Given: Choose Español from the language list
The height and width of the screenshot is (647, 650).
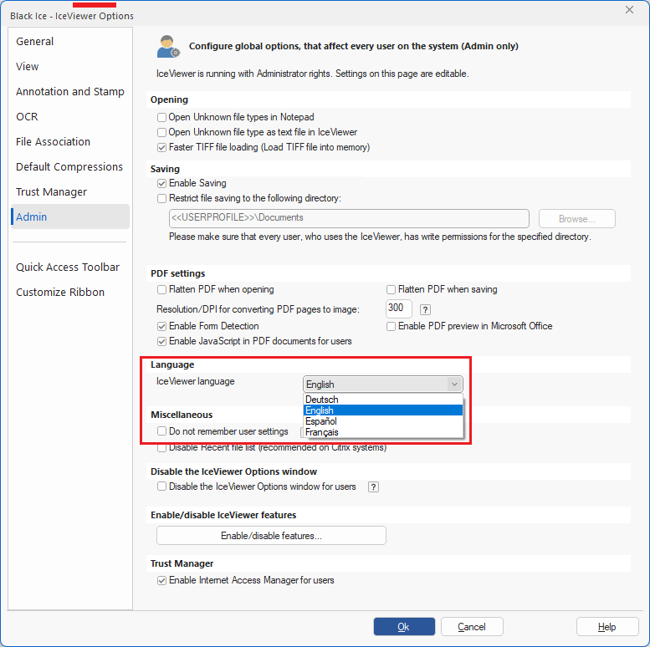Looking at the screenshot, I should 383,421.
